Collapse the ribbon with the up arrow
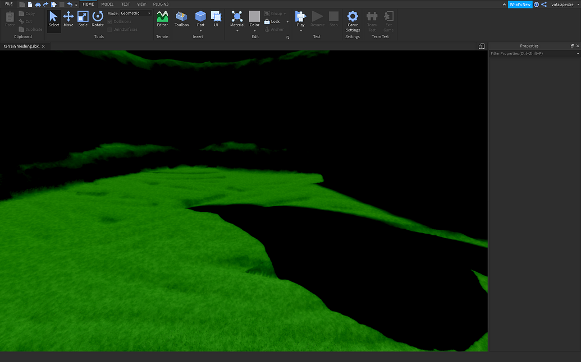Viewport: 581px width, 362px height. pos(504,4)
